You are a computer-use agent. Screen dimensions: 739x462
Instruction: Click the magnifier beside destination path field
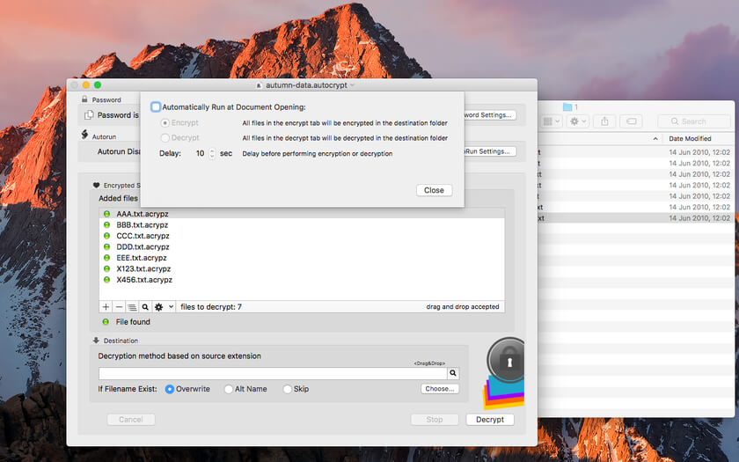[x=453, y=373]
